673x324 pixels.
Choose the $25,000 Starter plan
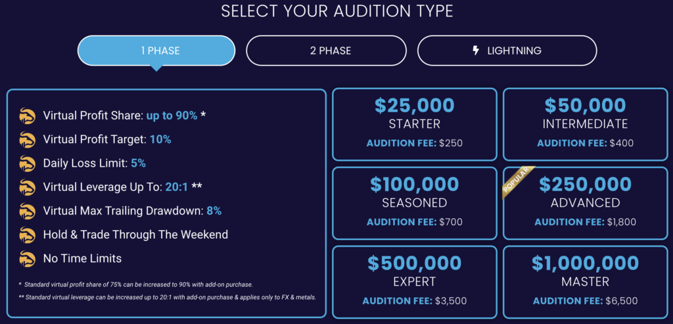point(415,124)
